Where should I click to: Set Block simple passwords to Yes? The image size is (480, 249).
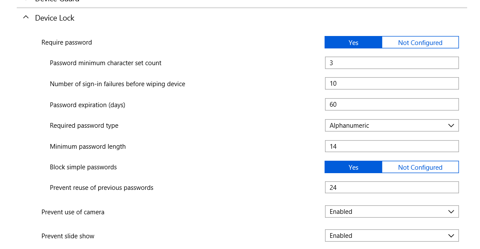353,167
